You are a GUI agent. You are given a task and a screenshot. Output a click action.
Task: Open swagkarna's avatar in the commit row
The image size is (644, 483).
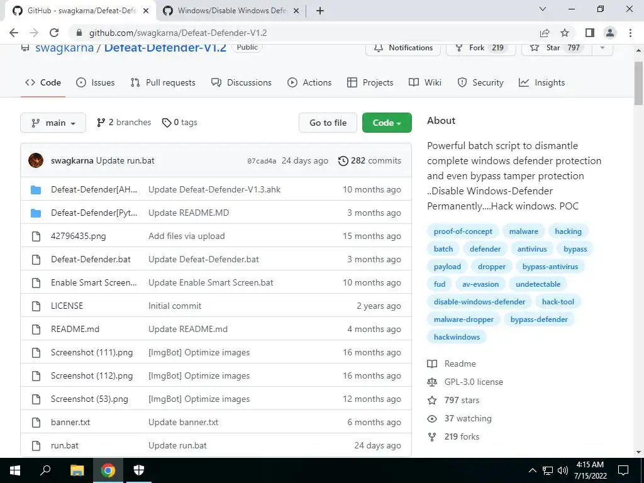click(x=36, y=160)
